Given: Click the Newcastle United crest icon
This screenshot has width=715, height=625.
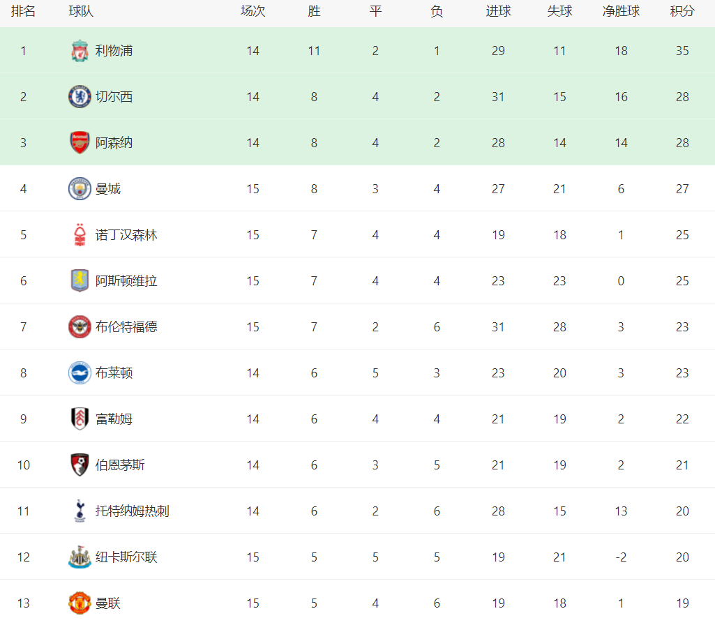Looking at the screenshot, I should (x=80, y=557).
